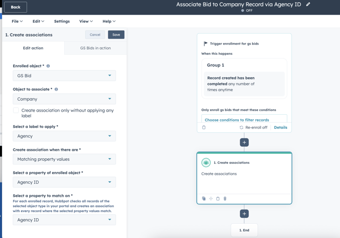Image resolution: width=340 pixels, height=238 pixels.
Task: Edit workflow name with pencil icon
Action: 308,5
